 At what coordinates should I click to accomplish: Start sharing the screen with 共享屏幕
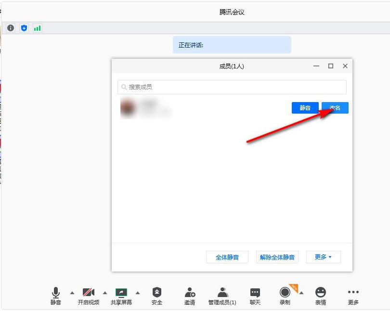click(121, 296)
